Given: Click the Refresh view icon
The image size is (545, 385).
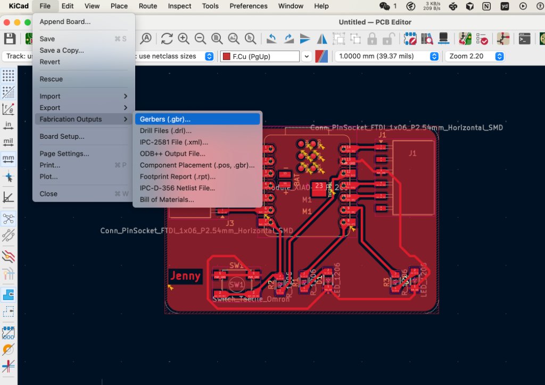Looking at the screenshot, I should click(x=167, y=38).
